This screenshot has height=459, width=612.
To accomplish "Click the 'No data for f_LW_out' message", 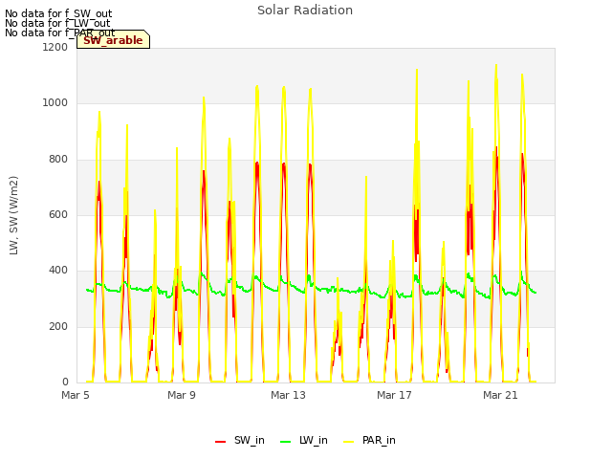I will coord(57,23).
